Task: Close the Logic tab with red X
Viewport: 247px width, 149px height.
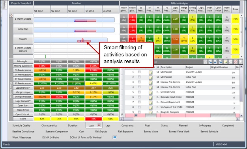Action: pos(99,125)
